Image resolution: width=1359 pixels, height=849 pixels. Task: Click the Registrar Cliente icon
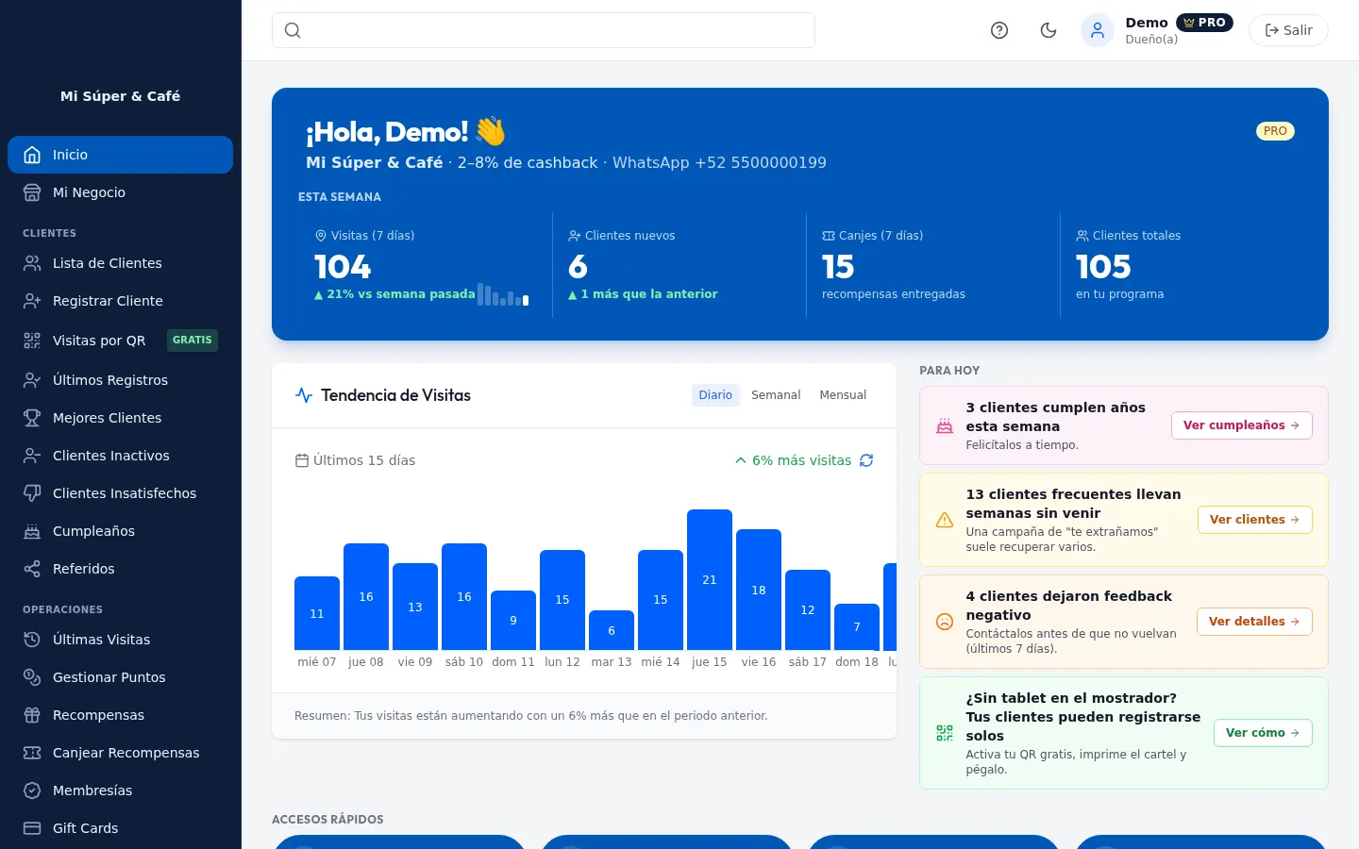(x=32, y=301)
